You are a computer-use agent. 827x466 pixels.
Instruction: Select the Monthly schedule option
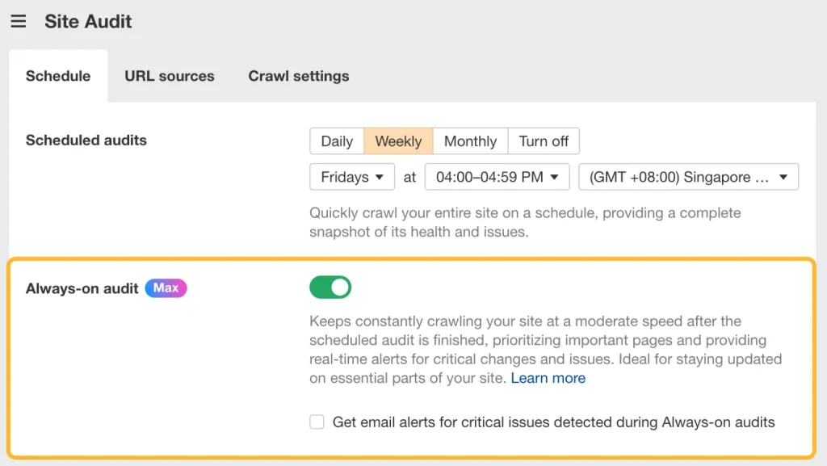471,141
